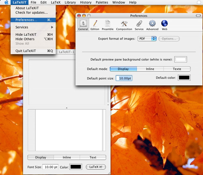The image size is (203, 175).
Task: Click the split view divider handle
Action: (x=67, y=108)
